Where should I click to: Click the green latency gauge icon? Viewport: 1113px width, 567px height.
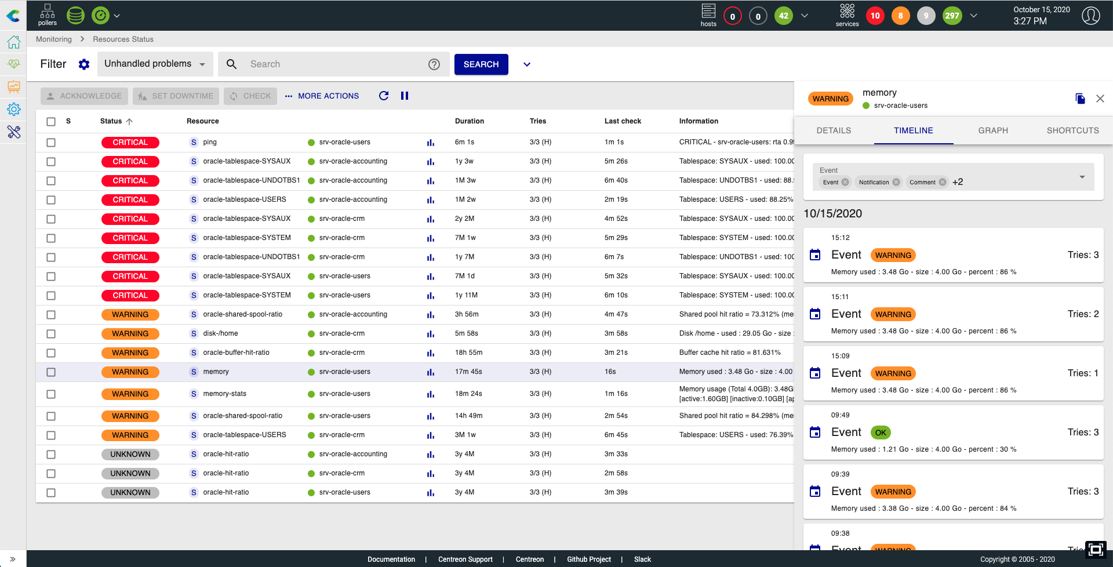tap(100, 16)
